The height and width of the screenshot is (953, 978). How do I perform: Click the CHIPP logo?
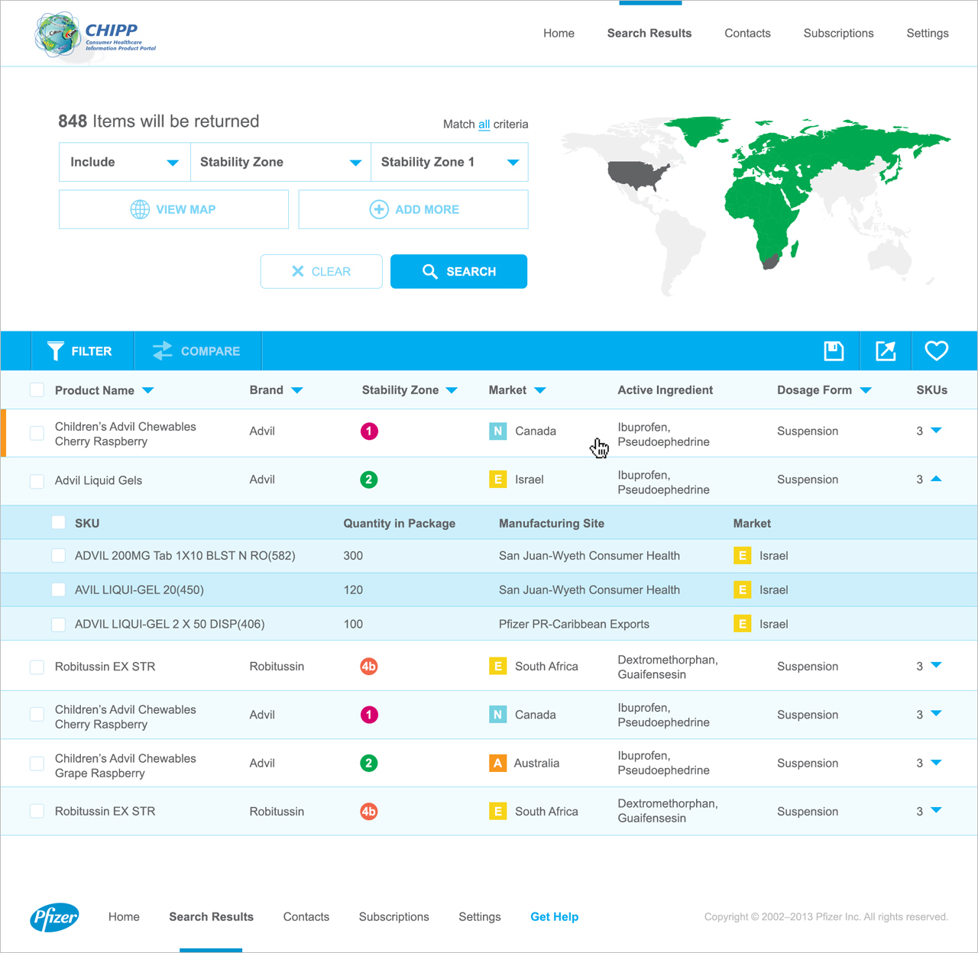tap(96, 35)
